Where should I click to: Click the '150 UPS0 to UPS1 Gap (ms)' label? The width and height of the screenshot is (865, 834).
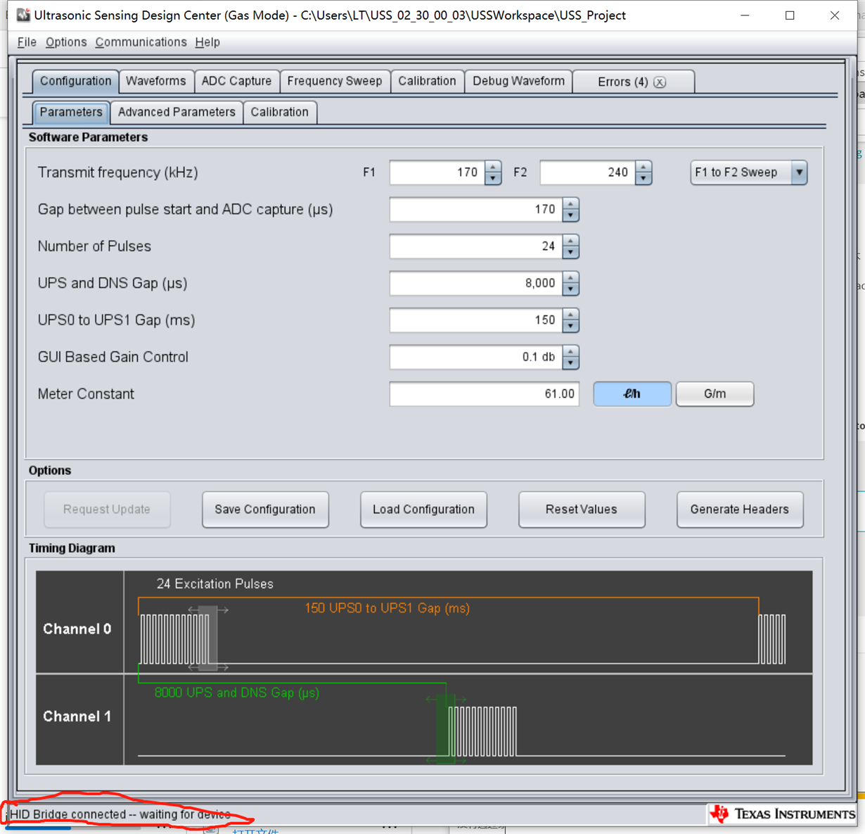click(x=387, y=608)
